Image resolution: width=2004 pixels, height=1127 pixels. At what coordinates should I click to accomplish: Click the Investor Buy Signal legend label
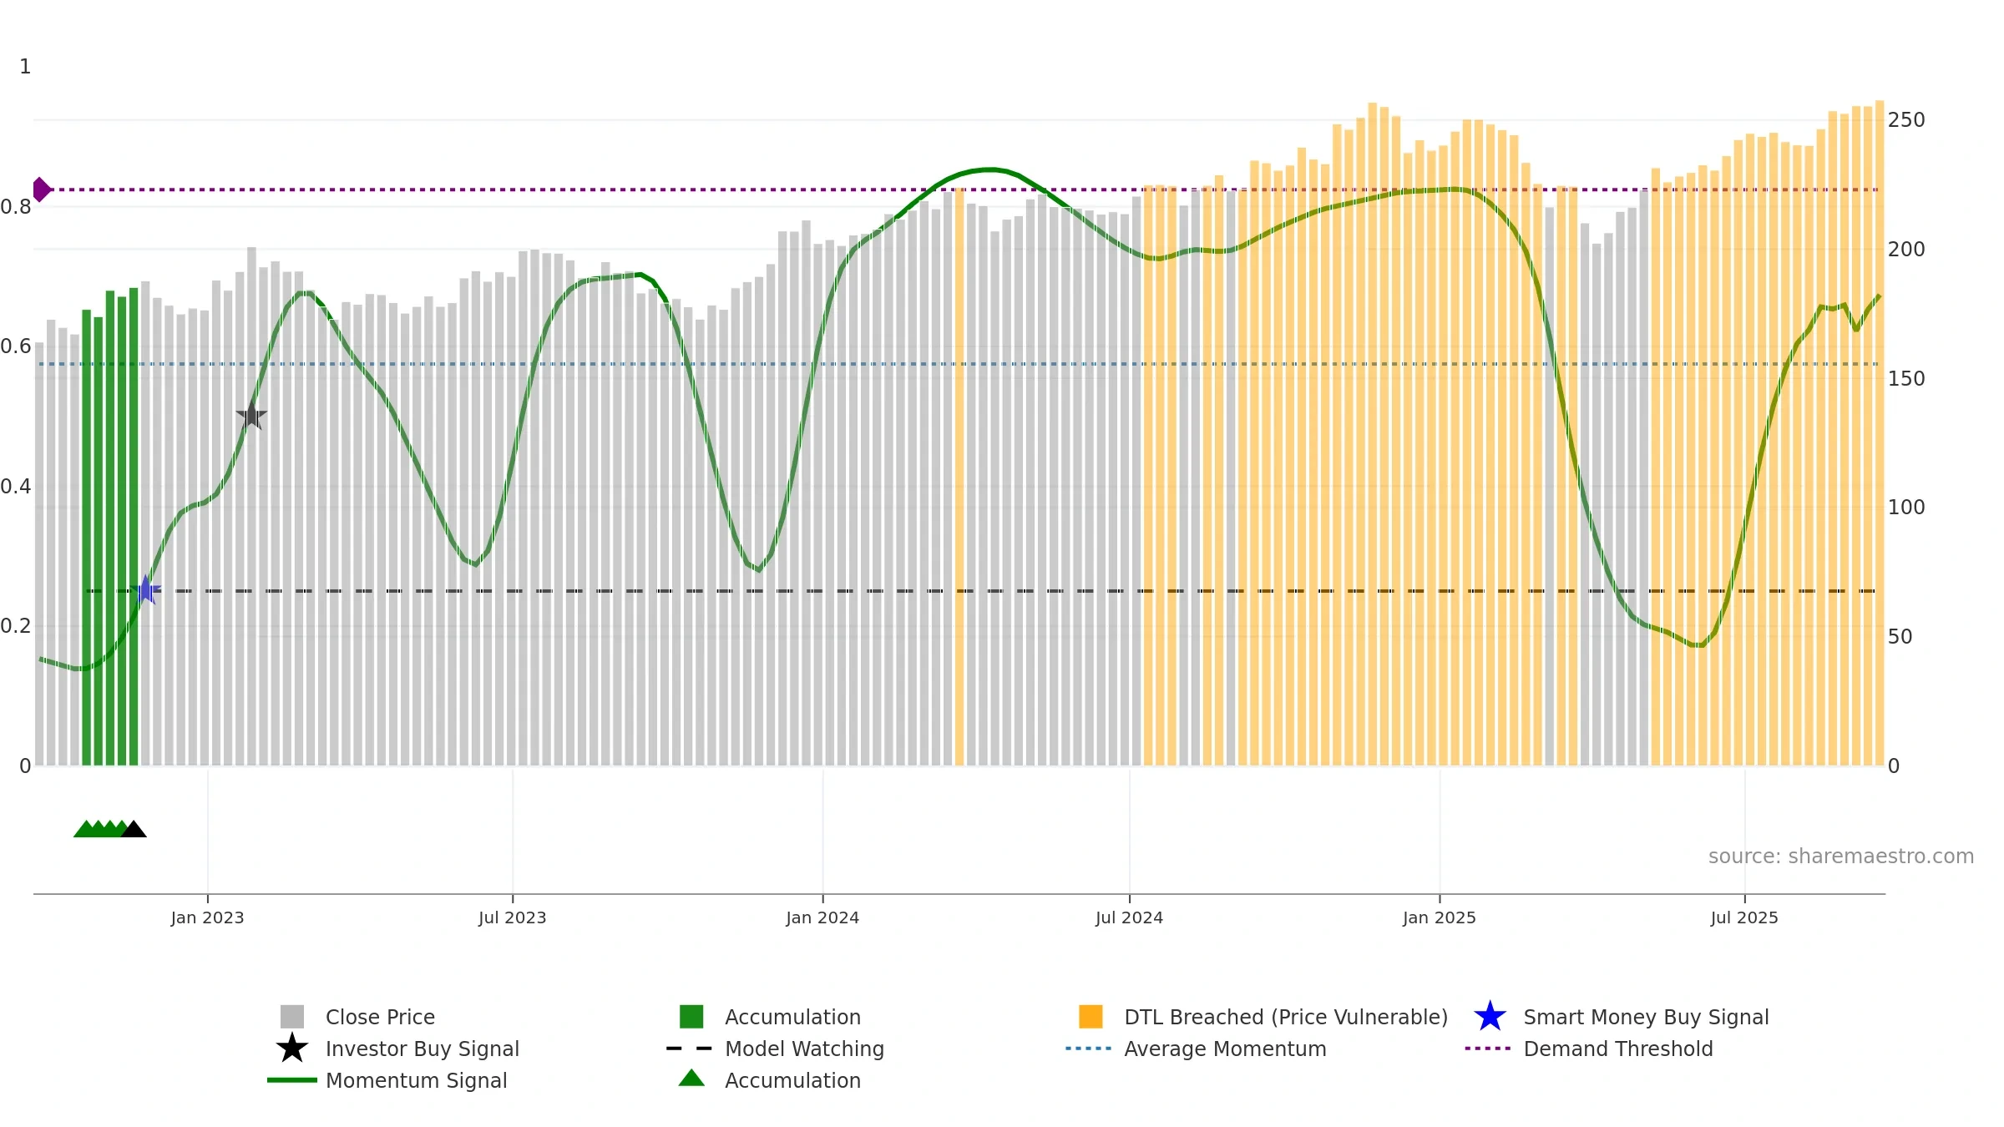pyautogui.click(x=423, y=1049)
